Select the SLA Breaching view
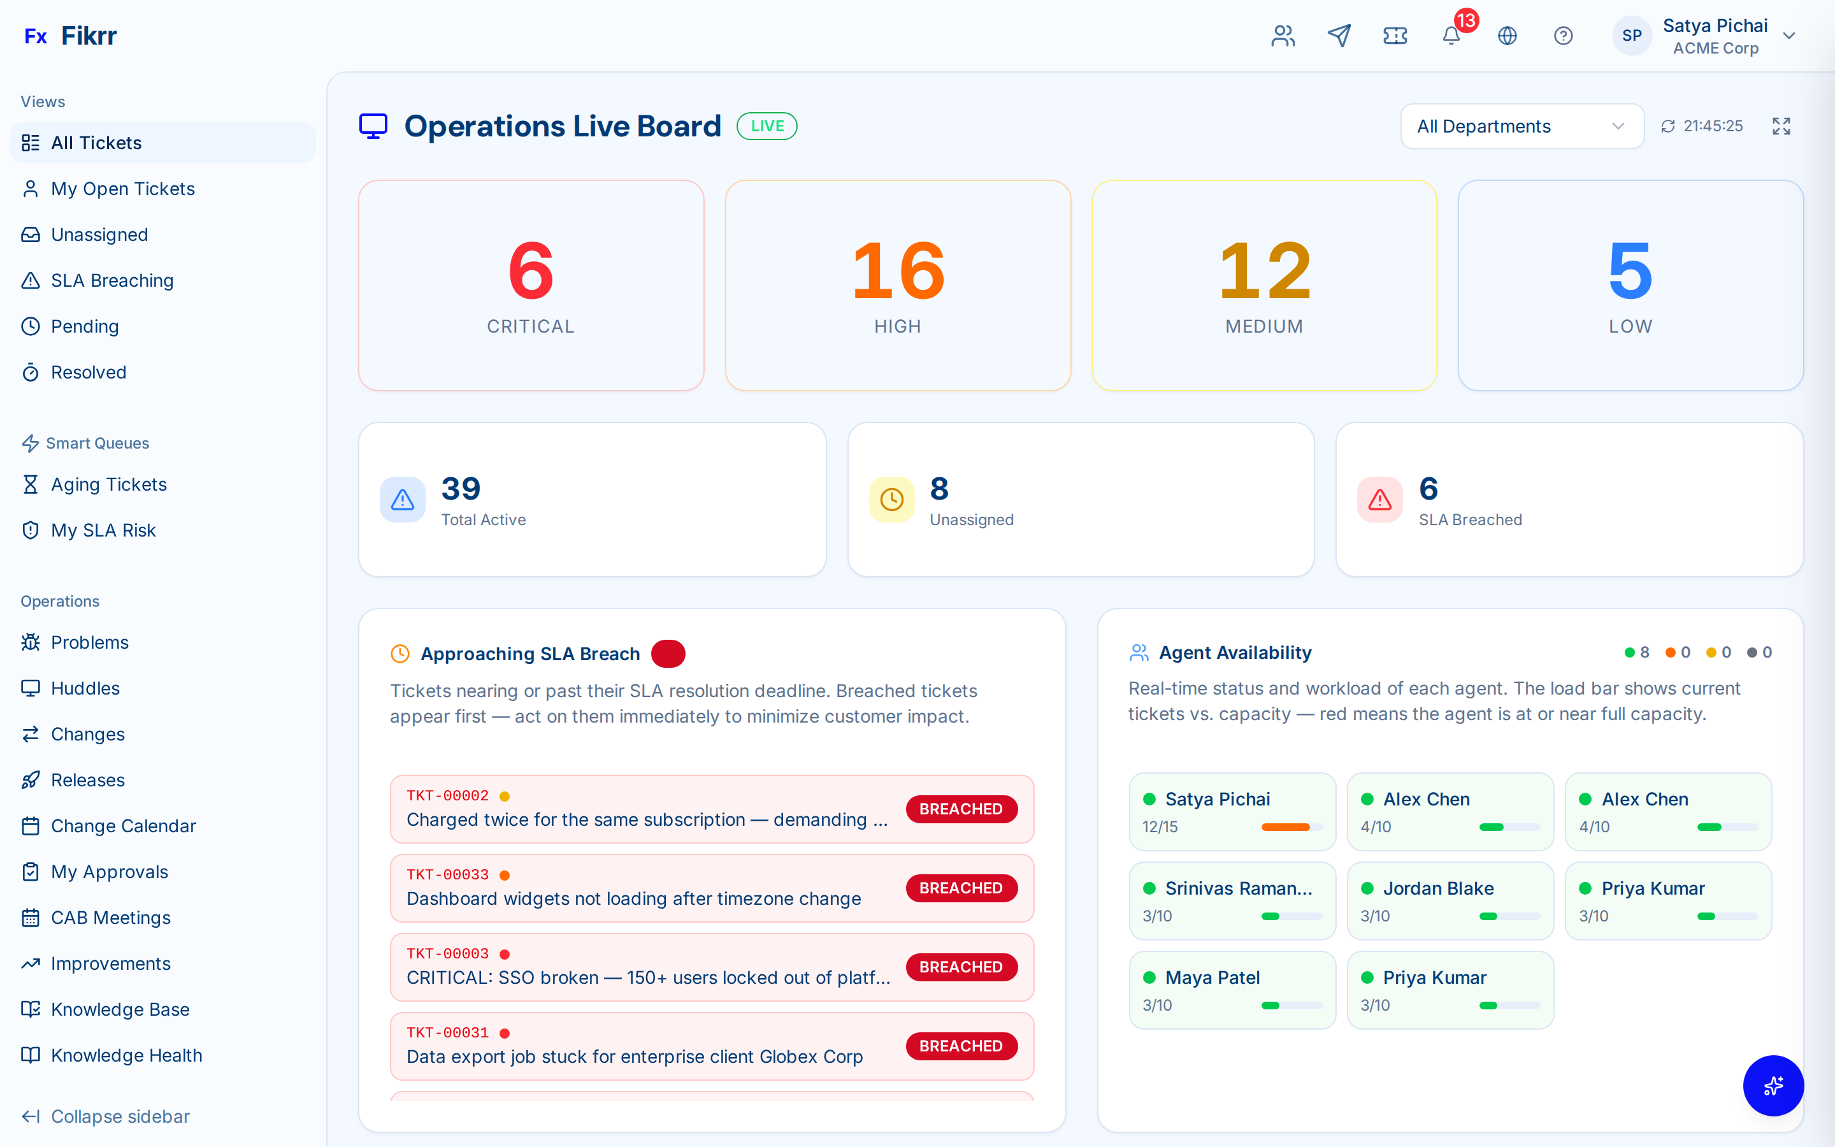The width and height of the screenshot is (1835, 1147). tap(112, 280)
